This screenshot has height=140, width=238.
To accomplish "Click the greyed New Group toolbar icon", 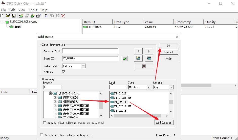I will pyautogui.click(x=27, y=15).
